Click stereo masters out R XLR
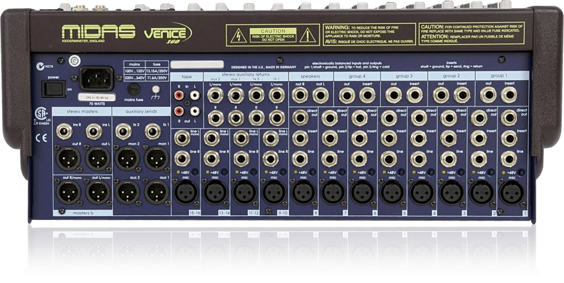 68,159
